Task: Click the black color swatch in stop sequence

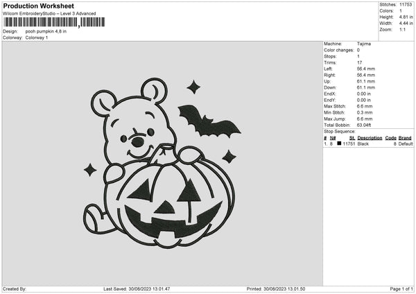Action: click(x=339, y=144)
